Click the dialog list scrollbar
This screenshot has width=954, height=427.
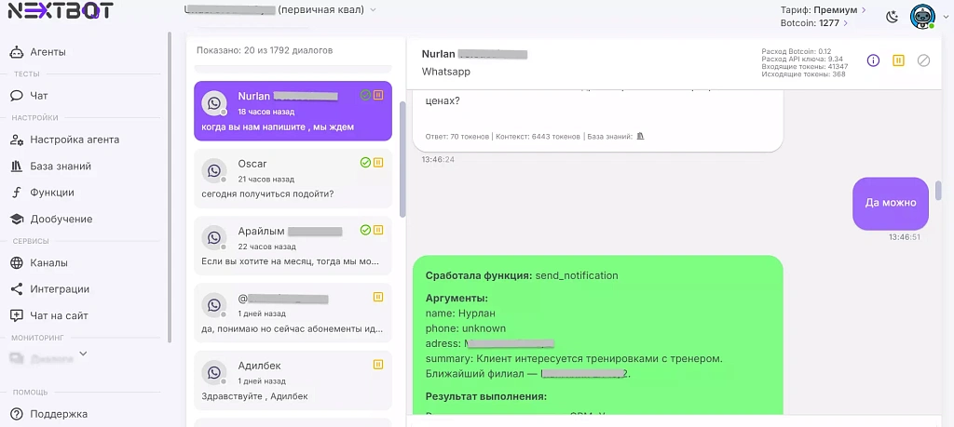click(x=402, y=158)
